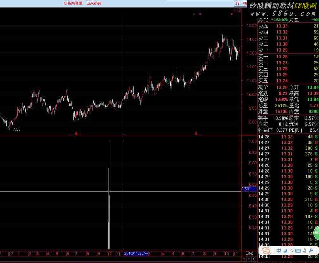The width and height of the screenshot is (319, 263).
Task: Open the Sogou soft keyboard icon
Action: pyautogui.click(x=298, y=251)
